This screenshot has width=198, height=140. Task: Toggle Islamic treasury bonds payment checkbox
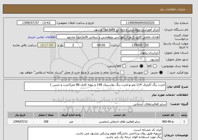122,72
